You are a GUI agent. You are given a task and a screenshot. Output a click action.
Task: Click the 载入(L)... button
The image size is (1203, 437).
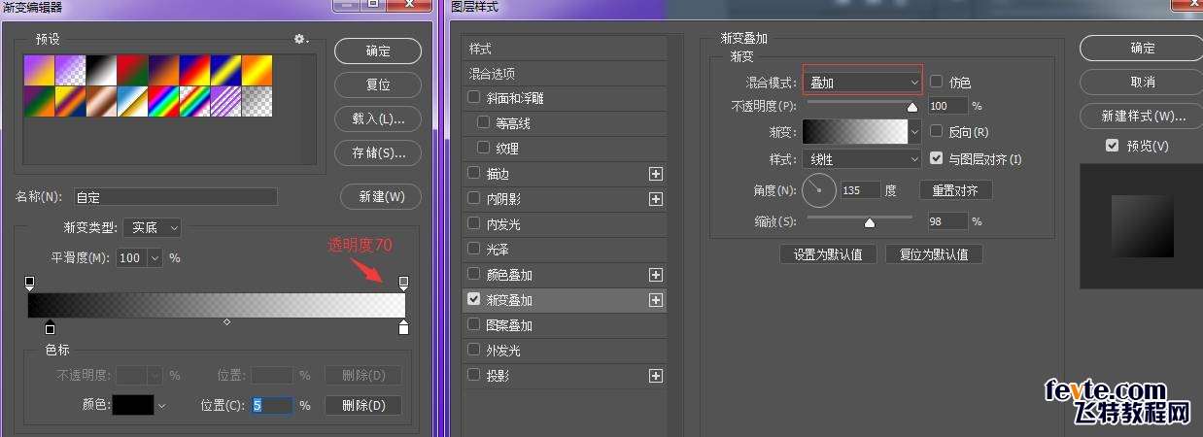378,118
